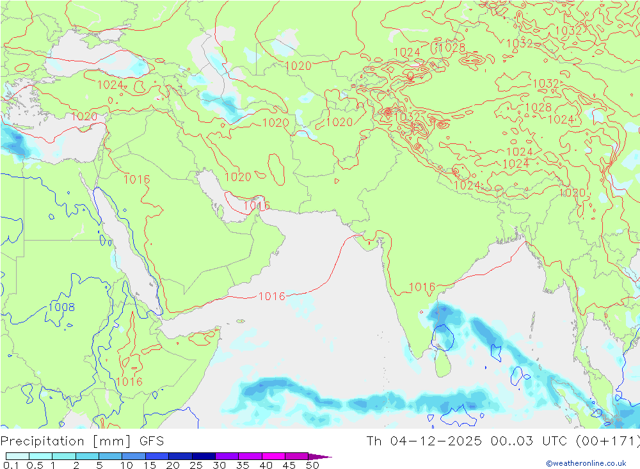Pick the 20–25 mm dark blue legend swatch
640x469 pixels.
click(180, 456)
